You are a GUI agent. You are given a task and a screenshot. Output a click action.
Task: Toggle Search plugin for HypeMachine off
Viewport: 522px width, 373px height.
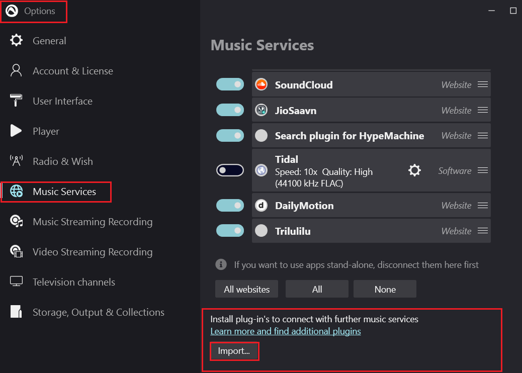click(230, 135)
